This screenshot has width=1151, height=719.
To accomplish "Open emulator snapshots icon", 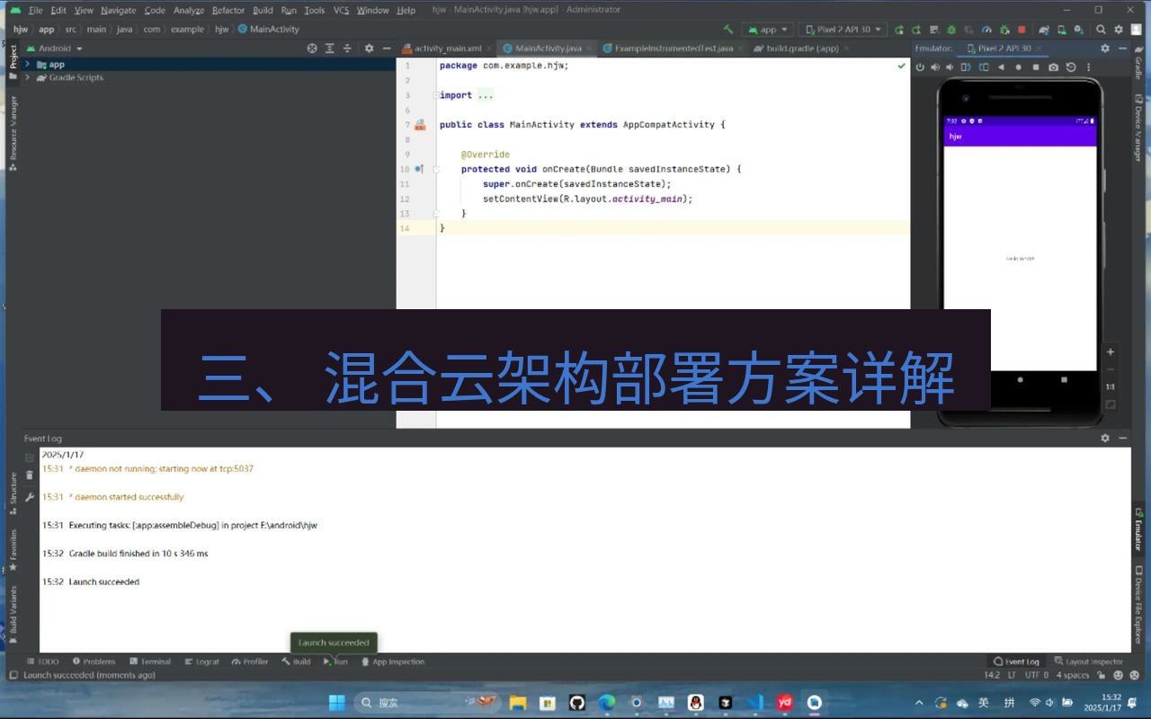I will [x=1071, y=67].
